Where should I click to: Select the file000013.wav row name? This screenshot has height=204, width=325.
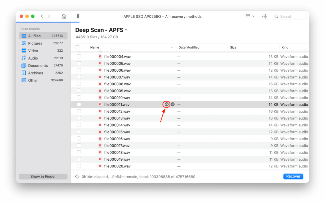tap(117, 118)
